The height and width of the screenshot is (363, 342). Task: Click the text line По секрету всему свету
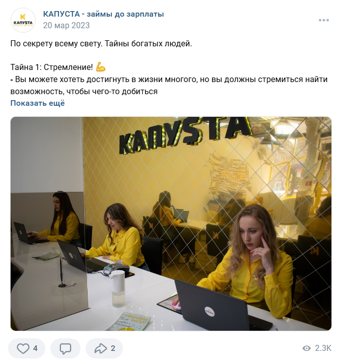pos(56,43)
